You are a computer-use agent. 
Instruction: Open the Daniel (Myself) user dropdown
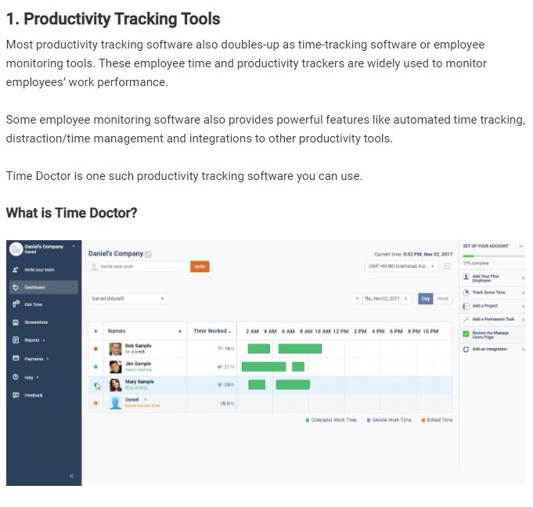point(128,299)
